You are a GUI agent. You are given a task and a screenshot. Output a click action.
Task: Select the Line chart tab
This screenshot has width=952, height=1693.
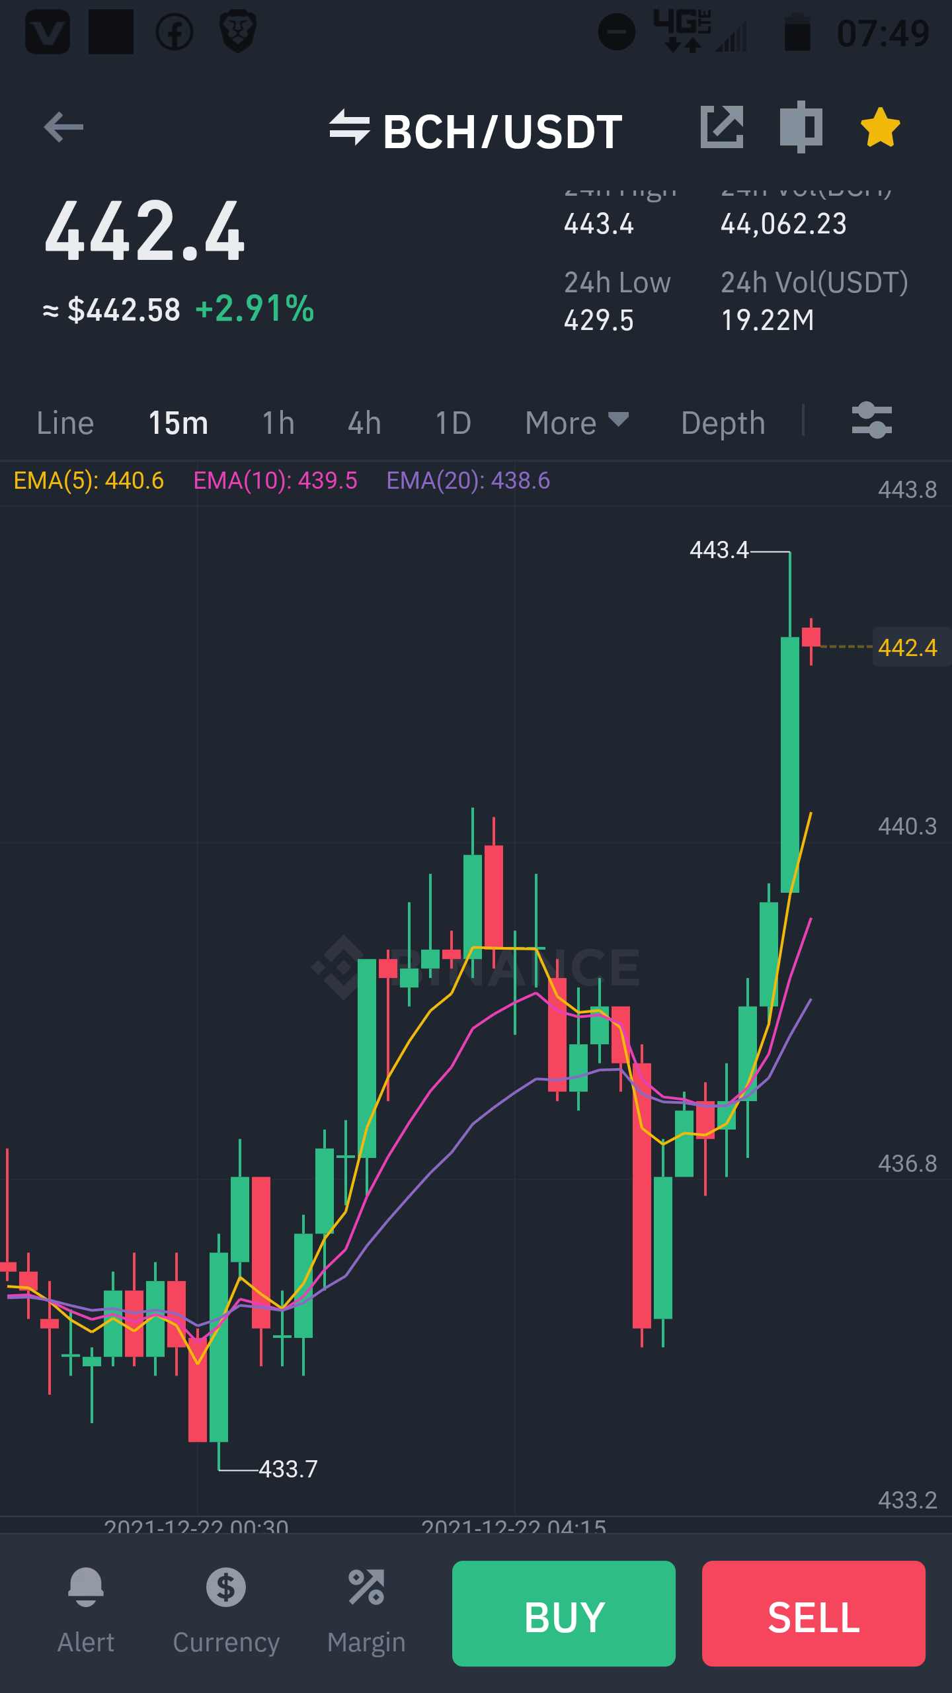65,423
